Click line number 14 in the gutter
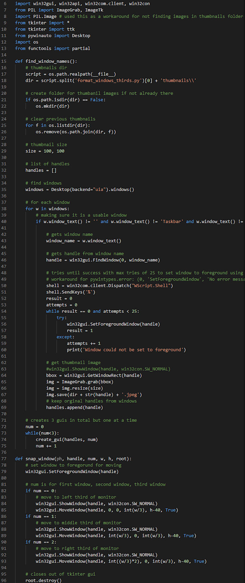The height and width of the screenshot is (583, 245). pos(4,55)
